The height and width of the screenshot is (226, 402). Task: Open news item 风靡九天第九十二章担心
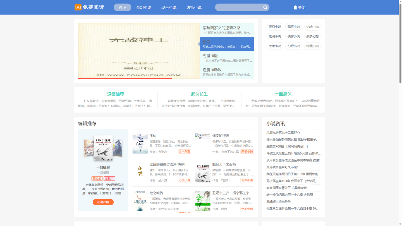click(x=283, y=133)
